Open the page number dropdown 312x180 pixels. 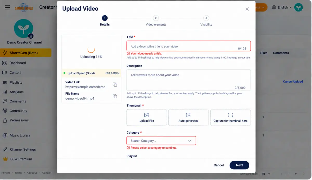click(x=292, y=174)
